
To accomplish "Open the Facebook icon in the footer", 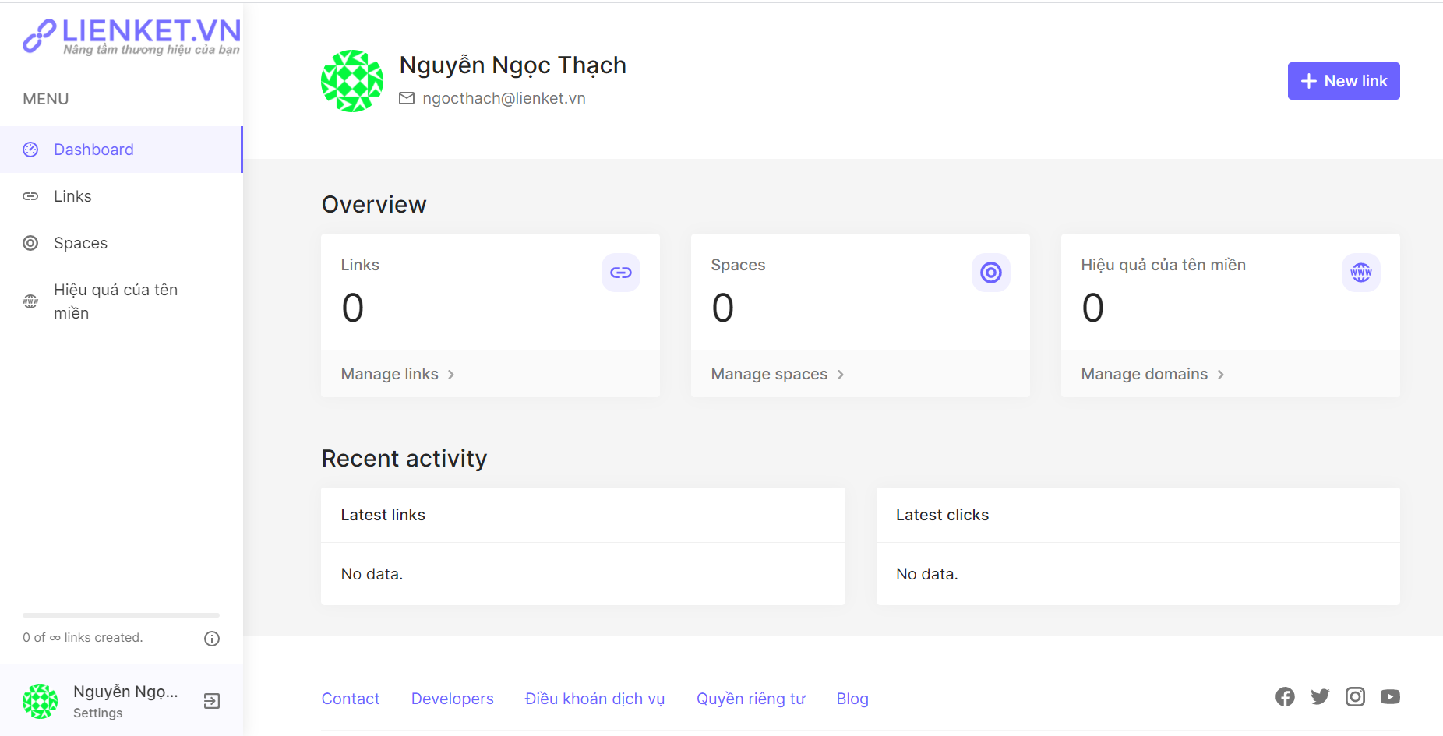I will [x=1285, y=697].
